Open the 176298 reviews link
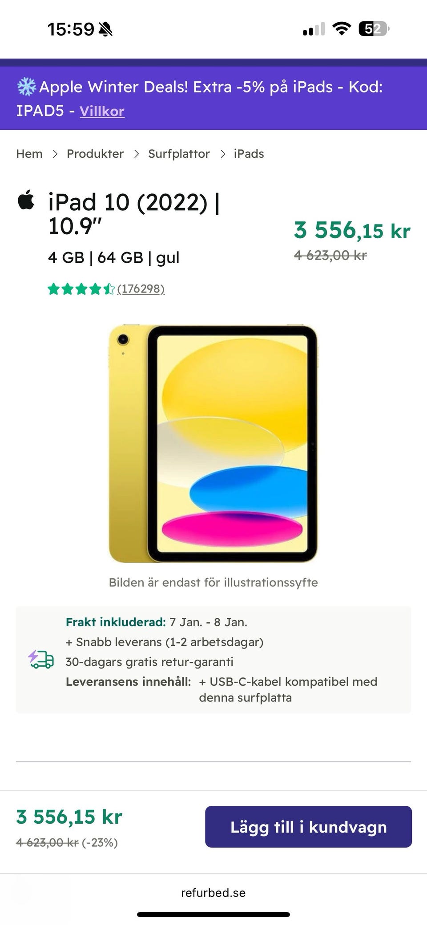This screenshot has height=925, width=427. [x=141, y=289]
